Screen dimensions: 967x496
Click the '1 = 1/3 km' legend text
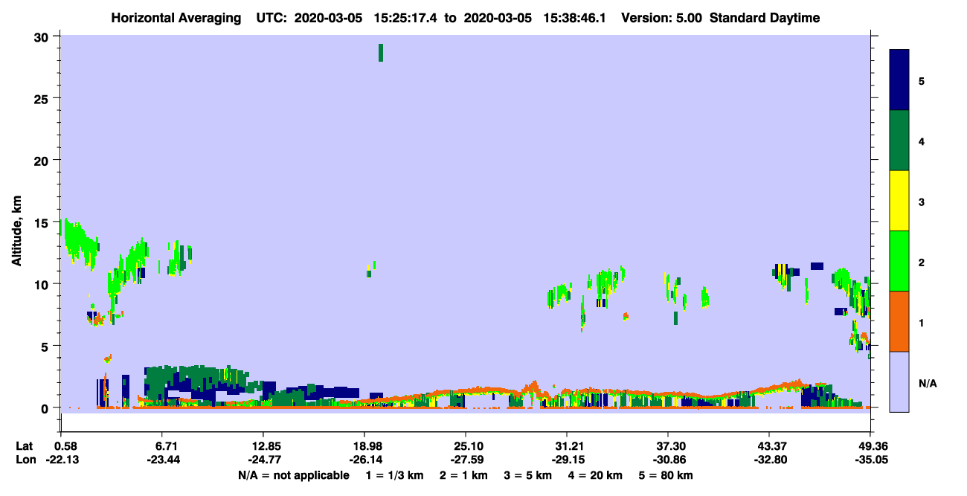tap(394, 475)
